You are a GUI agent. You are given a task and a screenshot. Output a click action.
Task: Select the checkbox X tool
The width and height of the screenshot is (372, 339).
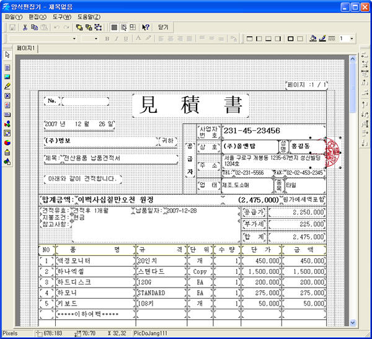point(7,95)
